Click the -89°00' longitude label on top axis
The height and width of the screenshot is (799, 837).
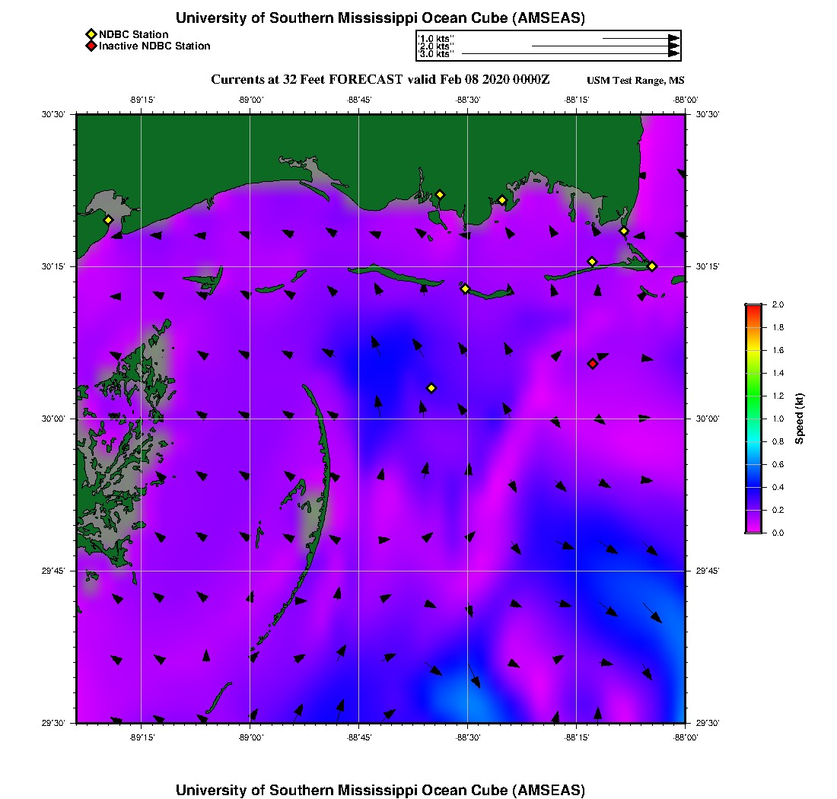click(250, 100)
